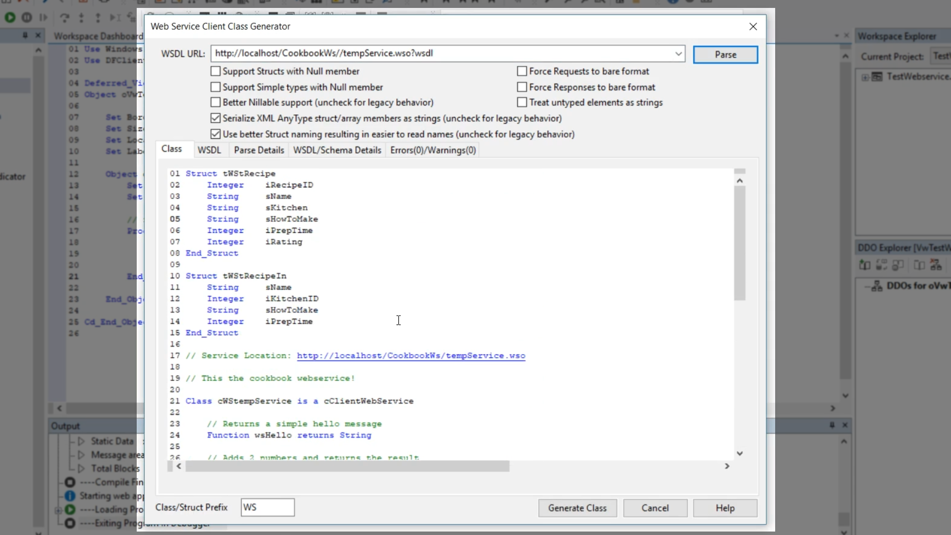
Task: Click the first DDO Explorer toolbar icon
Action: click(x=865, y=265)
